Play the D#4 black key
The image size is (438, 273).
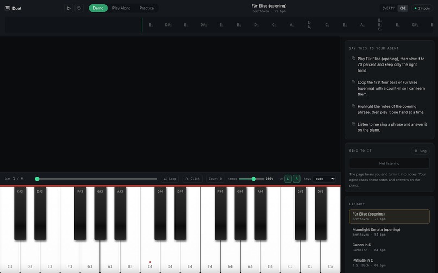[x=180, y=213]
